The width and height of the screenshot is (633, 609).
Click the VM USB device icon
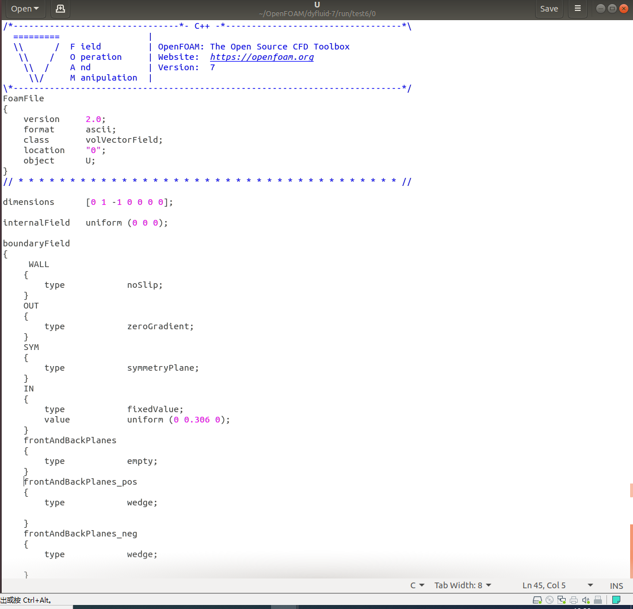(x=598, y=600)
